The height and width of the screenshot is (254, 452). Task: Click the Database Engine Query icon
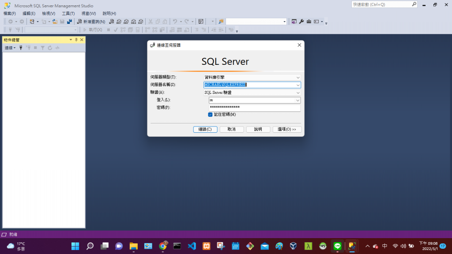pos(112,22)
